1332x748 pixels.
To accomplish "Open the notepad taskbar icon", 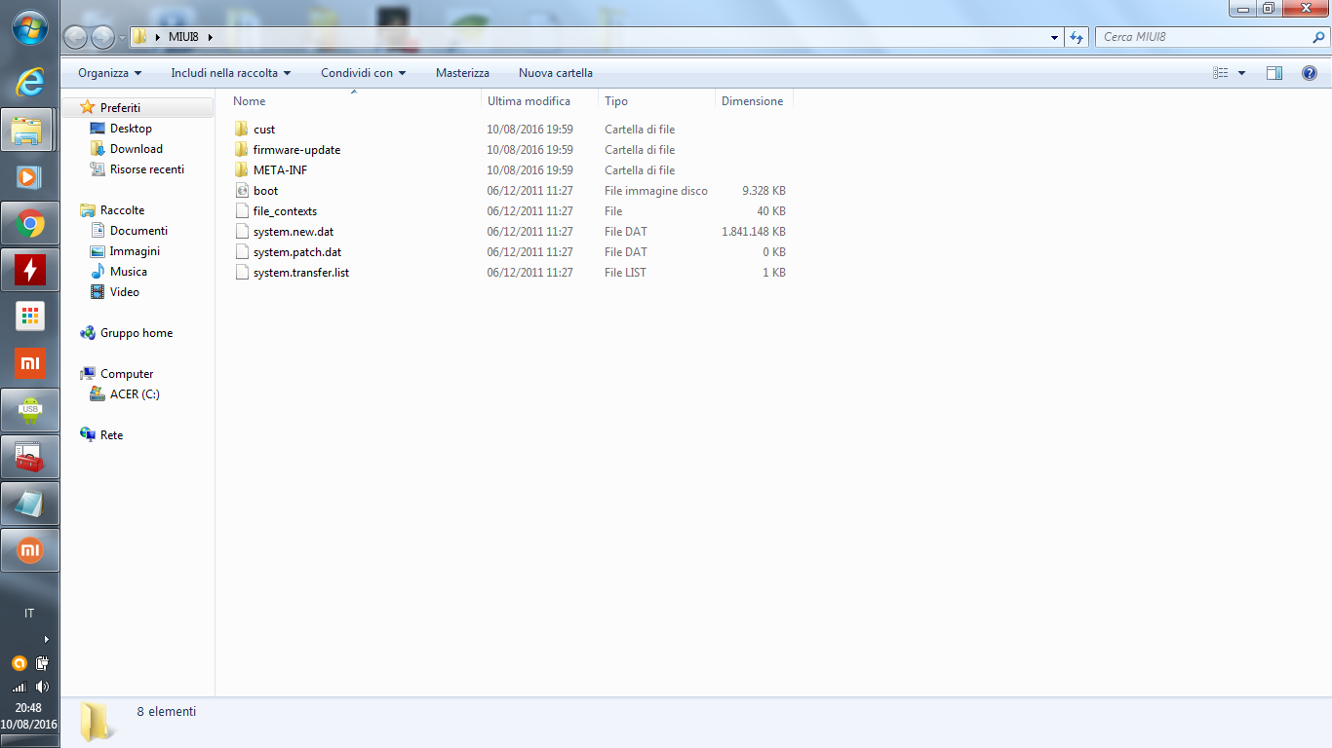I will [x=29, y=504].
